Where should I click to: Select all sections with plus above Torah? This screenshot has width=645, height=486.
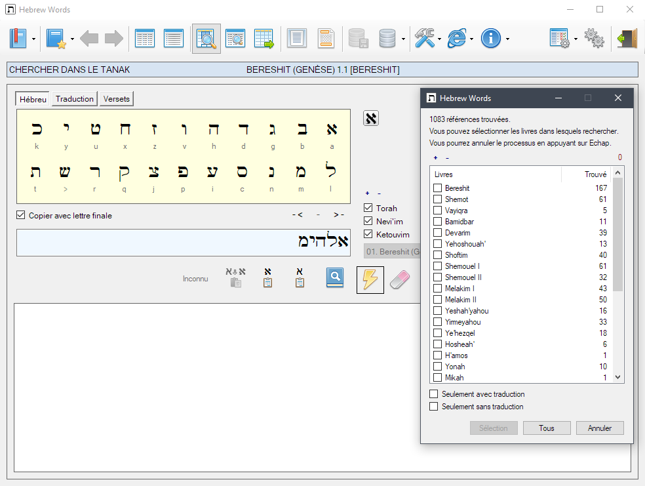367,193
